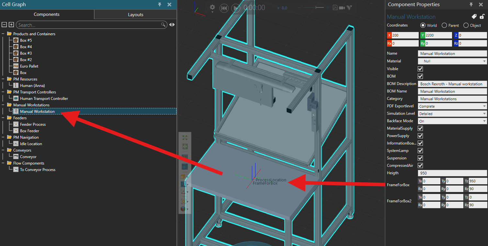Image resolution: width=488 pixels, height=246 pixels.
Task: Uncheck the Visible checkbox
Action: [420, 69]
